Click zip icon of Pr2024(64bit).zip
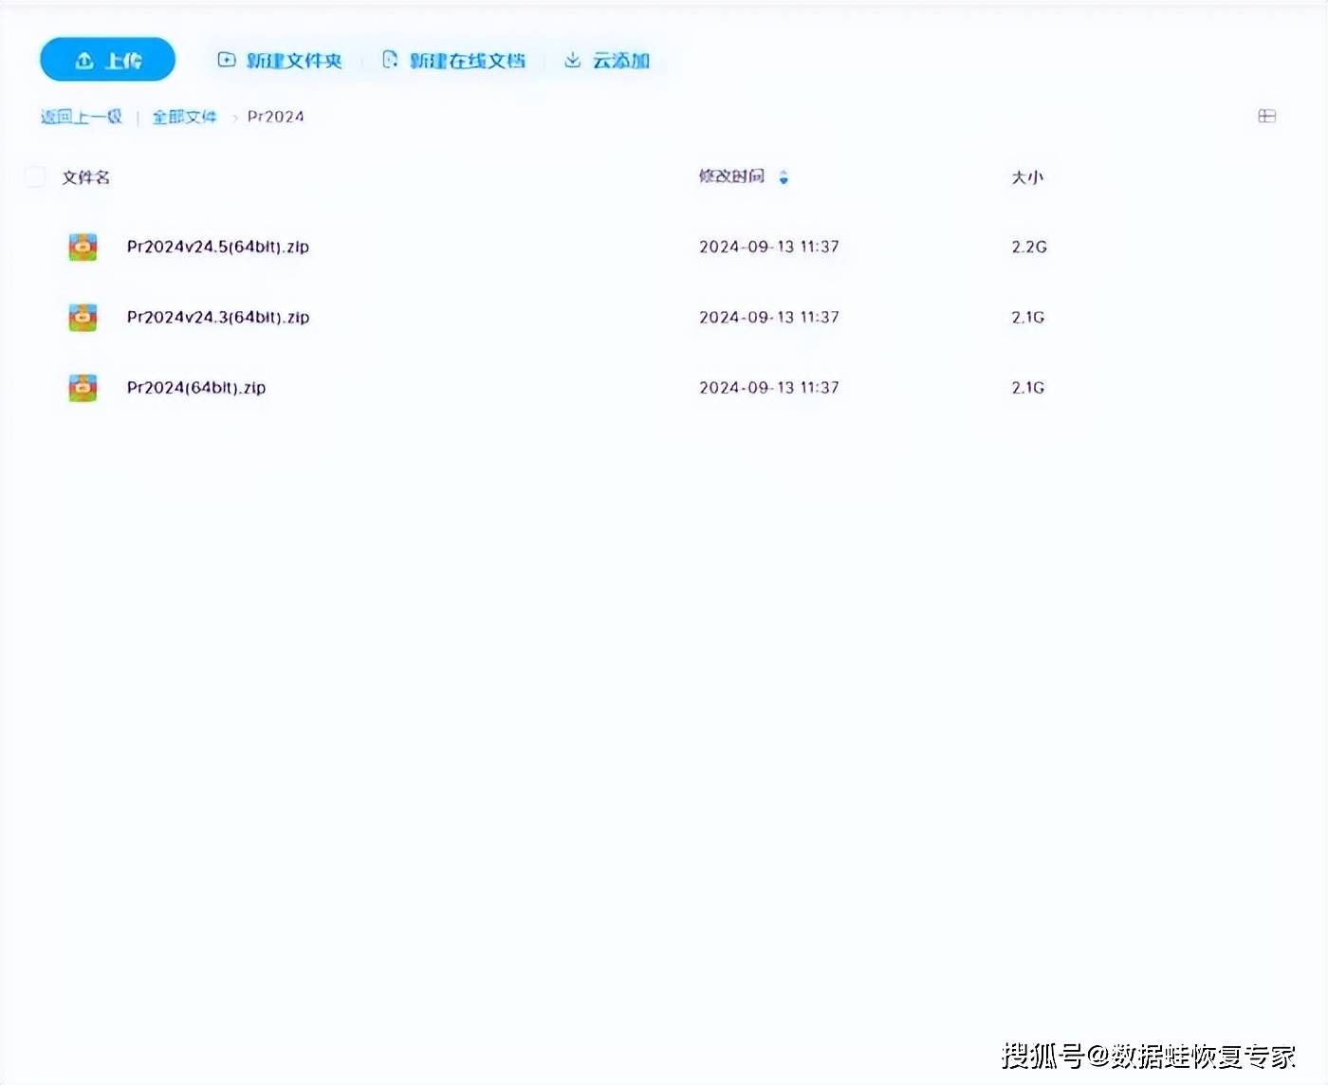1328x1085 pixels. pos(83,387)
